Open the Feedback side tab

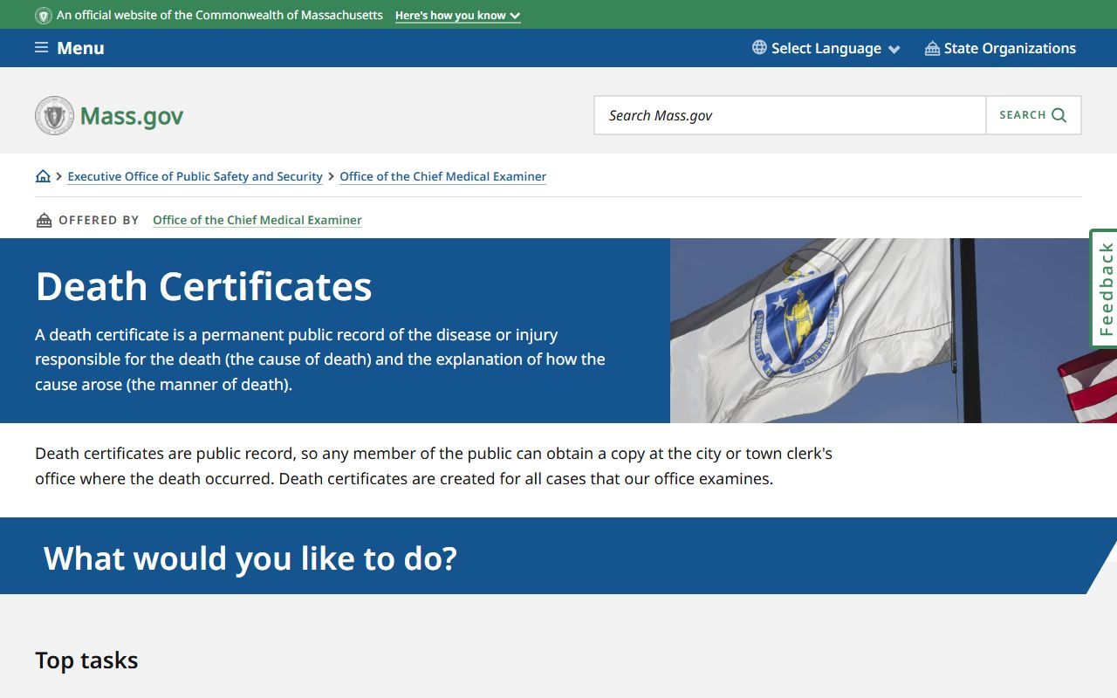coord(1104,289)
